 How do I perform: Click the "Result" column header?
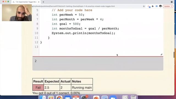coord(38,81)
